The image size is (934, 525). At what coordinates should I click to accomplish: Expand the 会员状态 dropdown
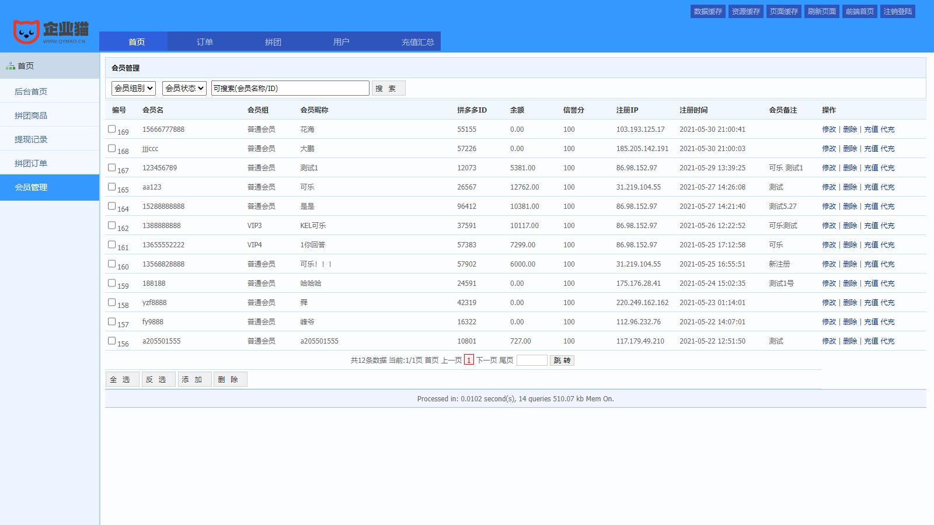click(x=184, y=88)
